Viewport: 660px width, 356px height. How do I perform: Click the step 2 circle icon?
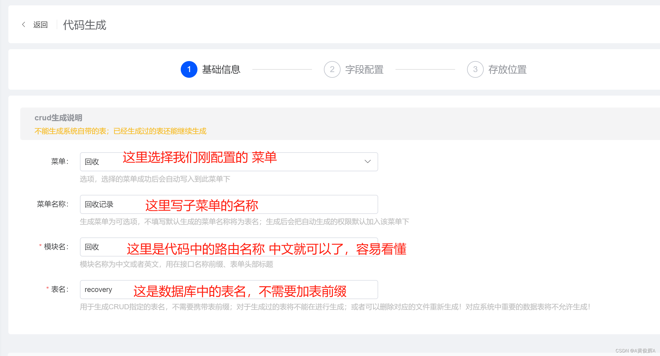tap(332, 69)
